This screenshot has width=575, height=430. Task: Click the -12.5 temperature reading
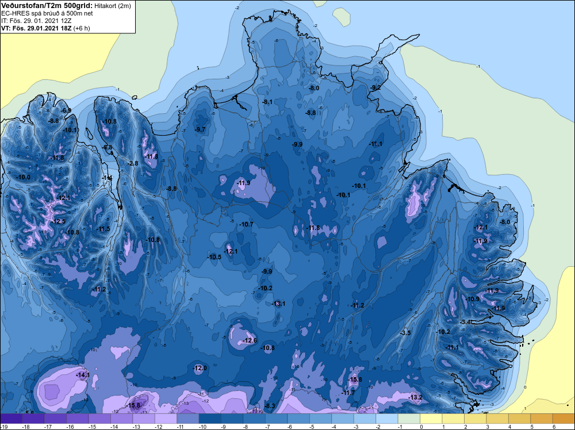58,221
